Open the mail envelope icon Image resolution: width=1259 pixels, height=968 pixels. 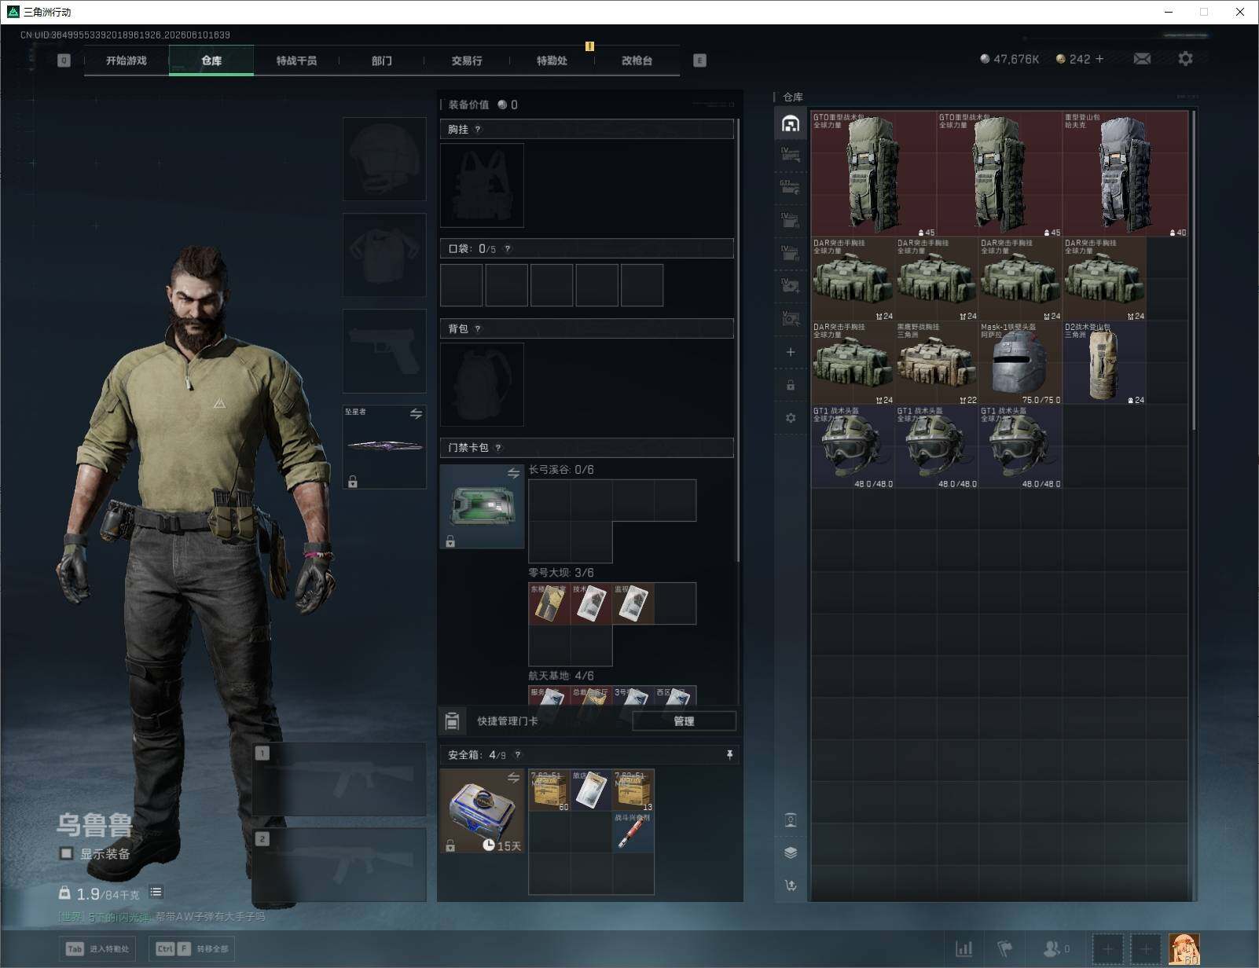(x=1142, y=59)
